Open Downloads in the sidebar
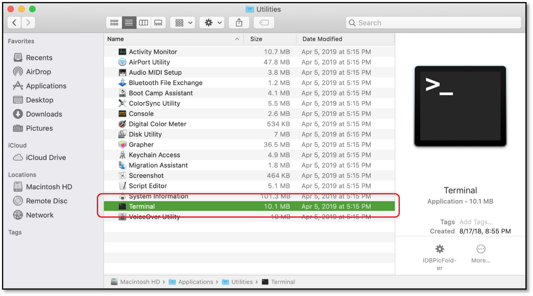533x296 pixels. coord(38,114)
